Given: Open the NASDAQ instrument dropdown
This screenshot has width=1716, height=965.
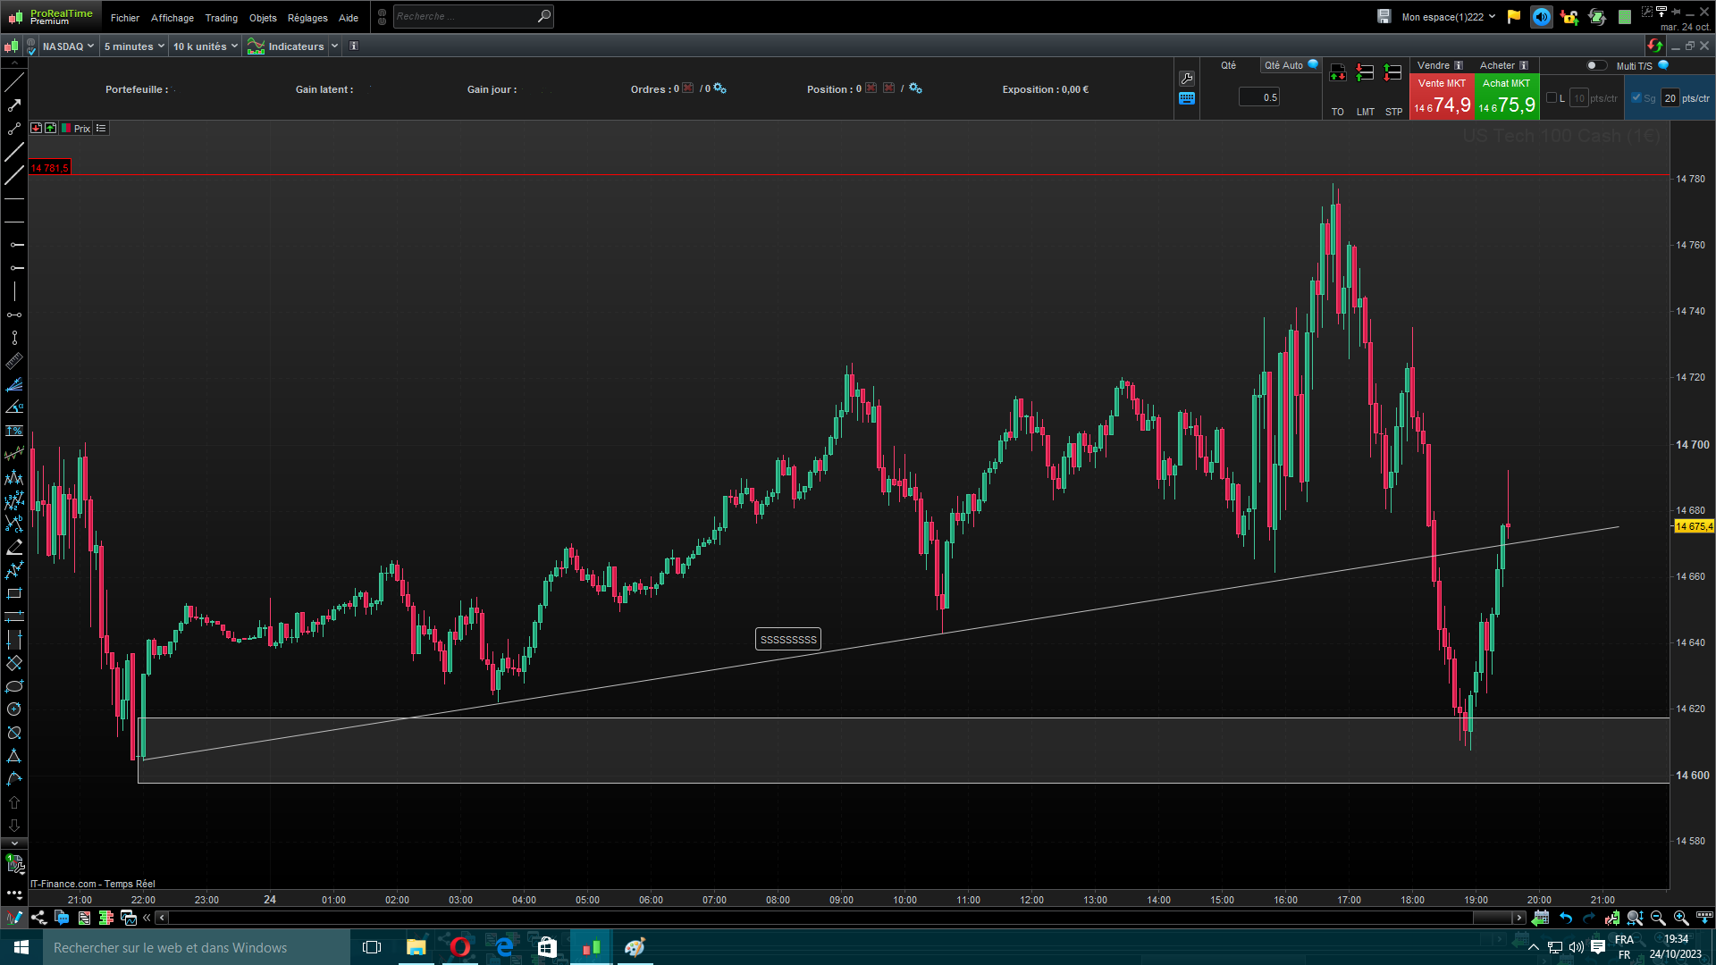Looking at the screenshot, I should point(68,46).
